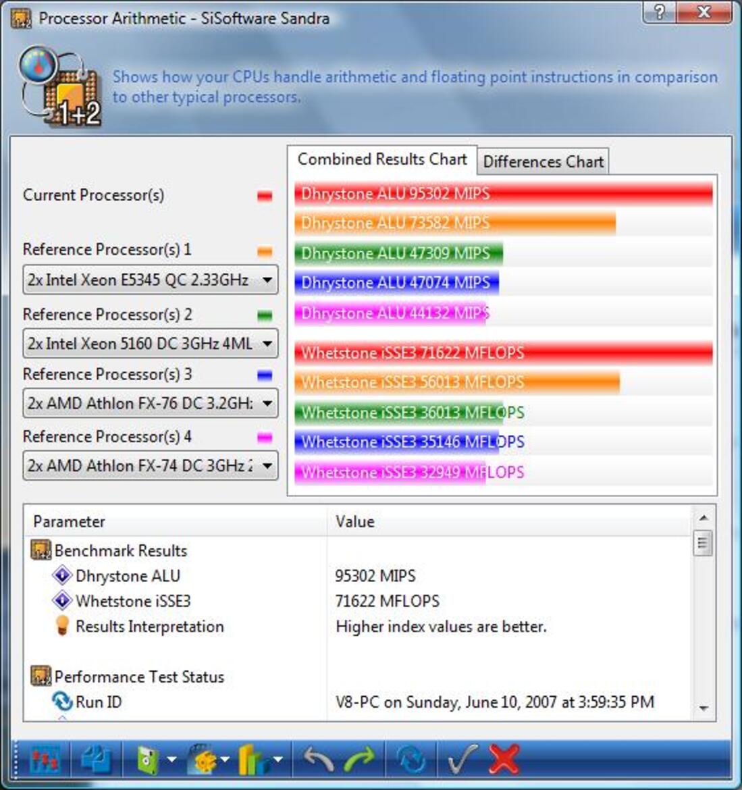Click the orange Reference Processor 1 swatch
This screenshot has width=742, height=790.
click(x=265, y=251)
